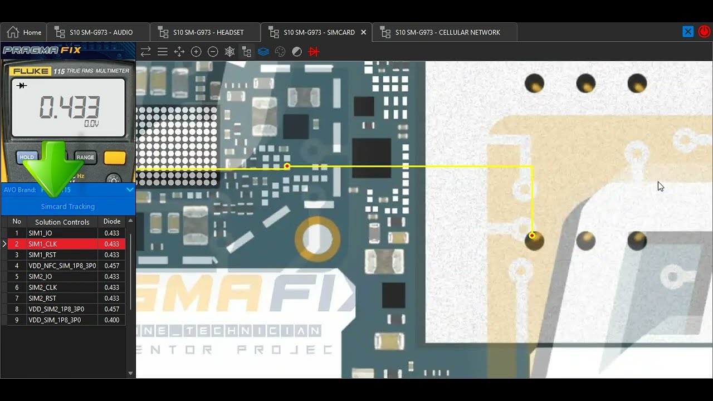Screen dimensions: 713x401
Task: Open the color palette icon
Action: (280, 52)
